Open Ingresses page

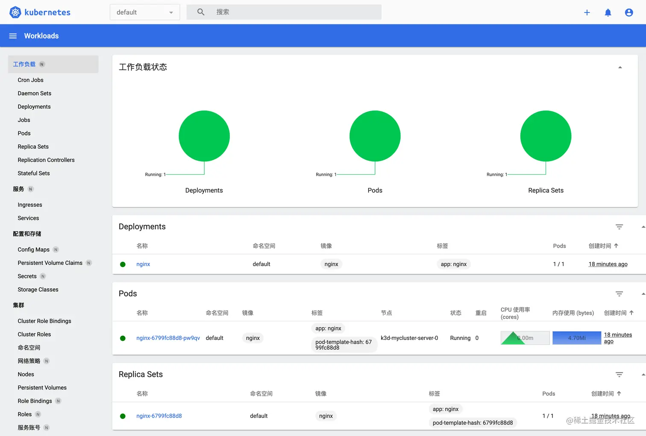[30, 205]
